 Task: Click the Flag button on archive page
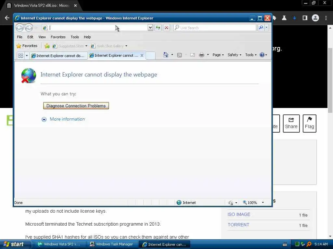(x=310, y=124)
